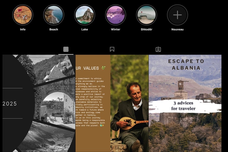Open the Info story highlight
This screenshot has width=228, height=152.
pyautogui.click(x=23, y=15)
